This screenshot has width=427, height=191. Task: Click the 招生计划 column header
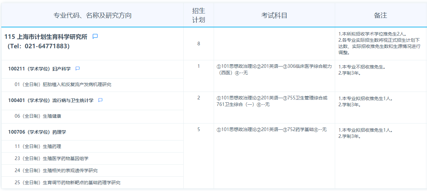pos(199,15)
